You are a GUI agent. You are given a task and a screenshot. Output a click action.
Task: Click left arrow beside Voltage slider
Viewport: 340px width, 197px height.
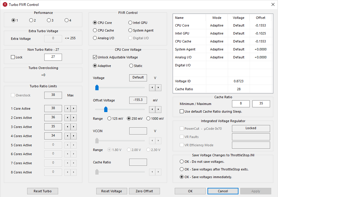[152, 88]
